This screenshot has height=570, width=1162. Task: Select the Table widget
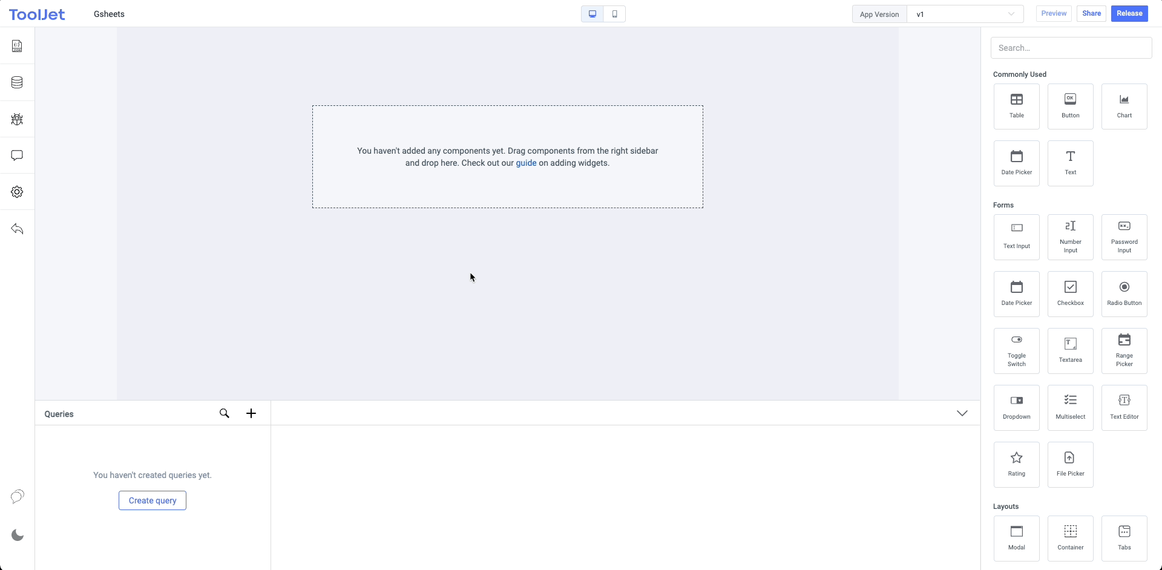(1016, 106)
